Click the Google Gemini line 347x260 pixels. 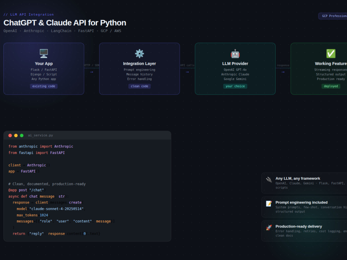(x=235, y=79)
